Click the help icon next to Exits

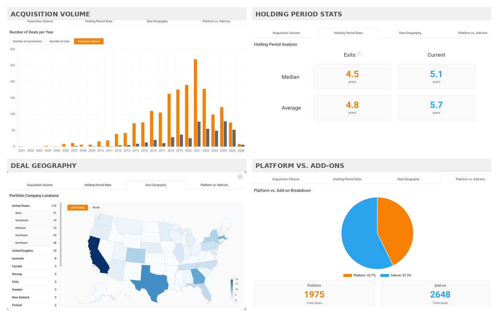point(359,54)
